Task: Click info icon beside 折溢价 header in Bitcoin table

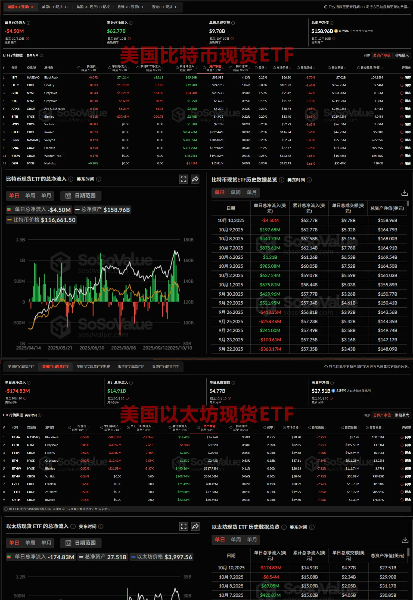Action: 79,68
